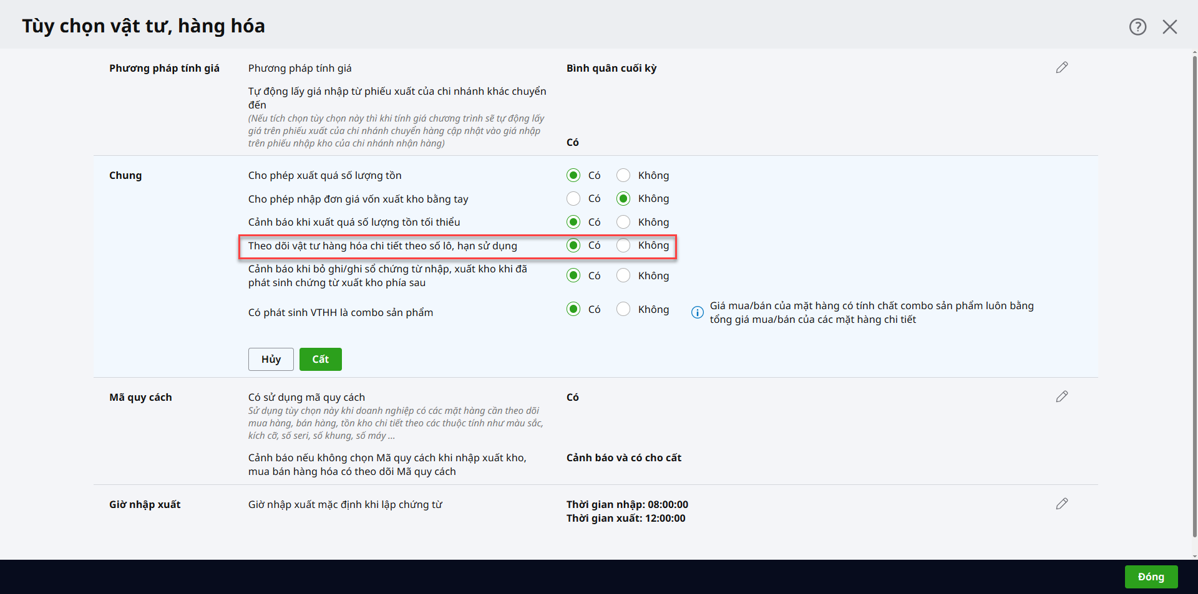Select Có for theo dõi số lô option
Viewport: 1198px width, 594px height.
(573, 246)
